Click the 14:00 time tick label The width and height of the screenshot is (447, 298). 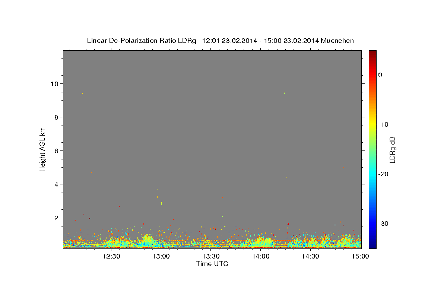(x=261, y=256)
